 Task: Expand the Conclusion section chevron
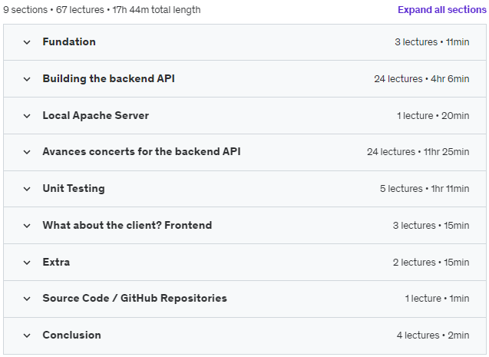[x=27, y=336]
